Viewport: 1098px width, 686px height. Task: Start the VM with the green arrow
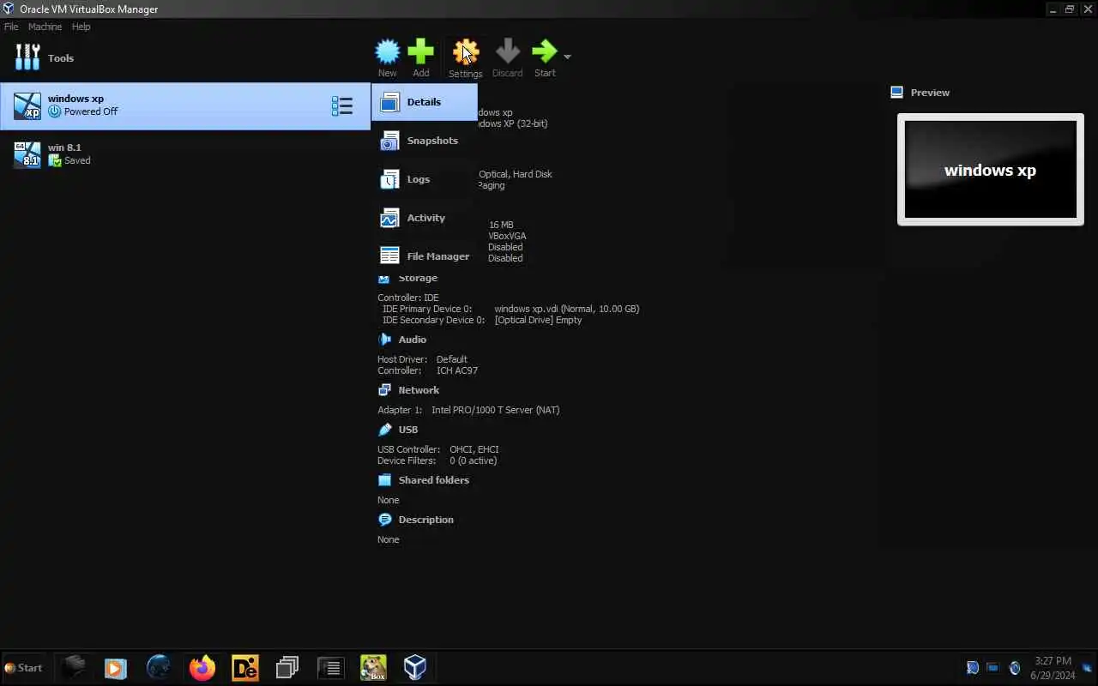[x=545, y=52]
